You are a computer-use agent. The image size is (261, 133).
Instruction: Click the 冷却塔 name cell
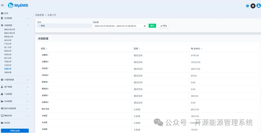[44, 129]
